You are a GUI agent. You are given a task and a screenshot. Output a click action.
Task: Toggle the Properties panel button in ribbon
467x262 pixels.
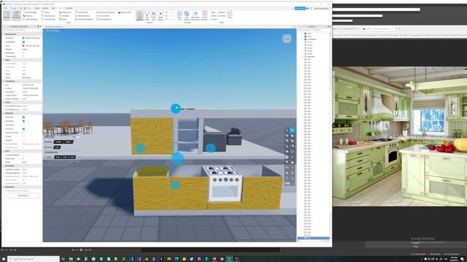pos(16,15)
